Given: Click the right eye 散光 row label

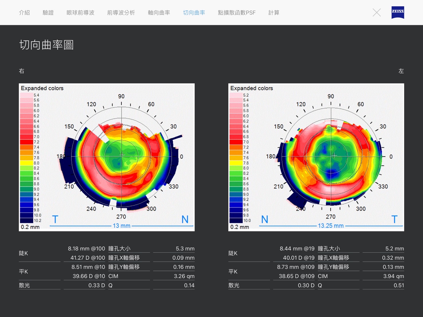Looking at the screenshot, I should click(x=24, y=285).
